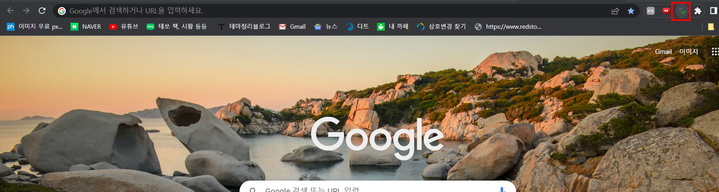Open the blue-green arrows extension icon
719x192 pixels.
681,11
